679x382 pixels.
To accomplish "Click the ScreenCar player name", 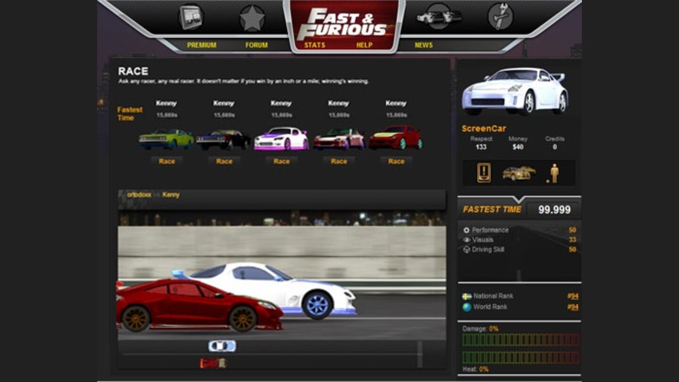I will click(x=484, y=128).
